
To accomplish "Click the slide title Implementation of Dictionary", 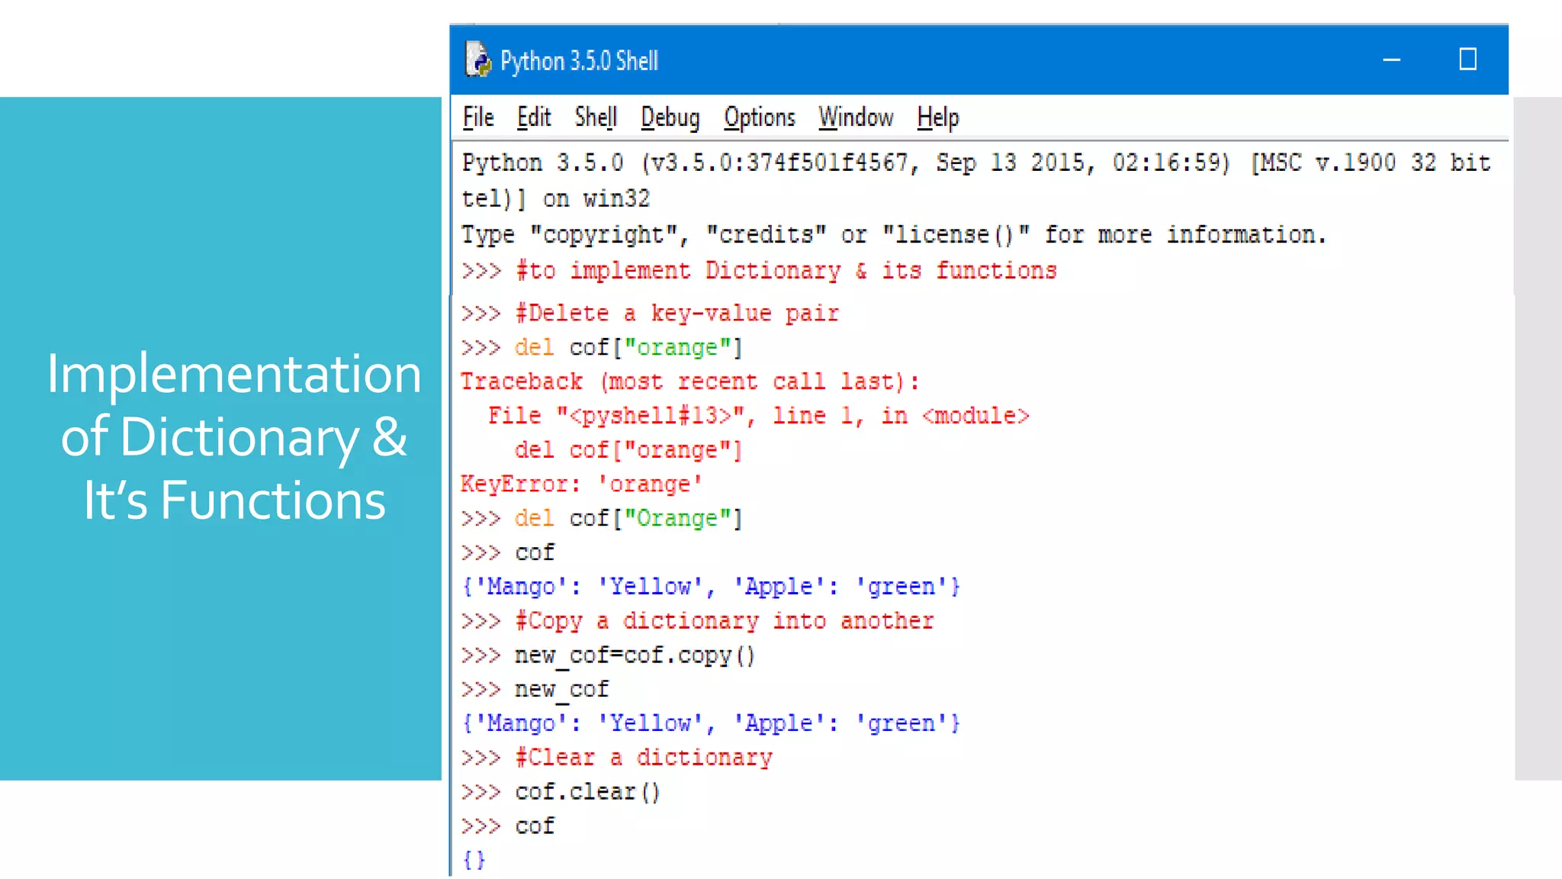I will tap(233, 436).
